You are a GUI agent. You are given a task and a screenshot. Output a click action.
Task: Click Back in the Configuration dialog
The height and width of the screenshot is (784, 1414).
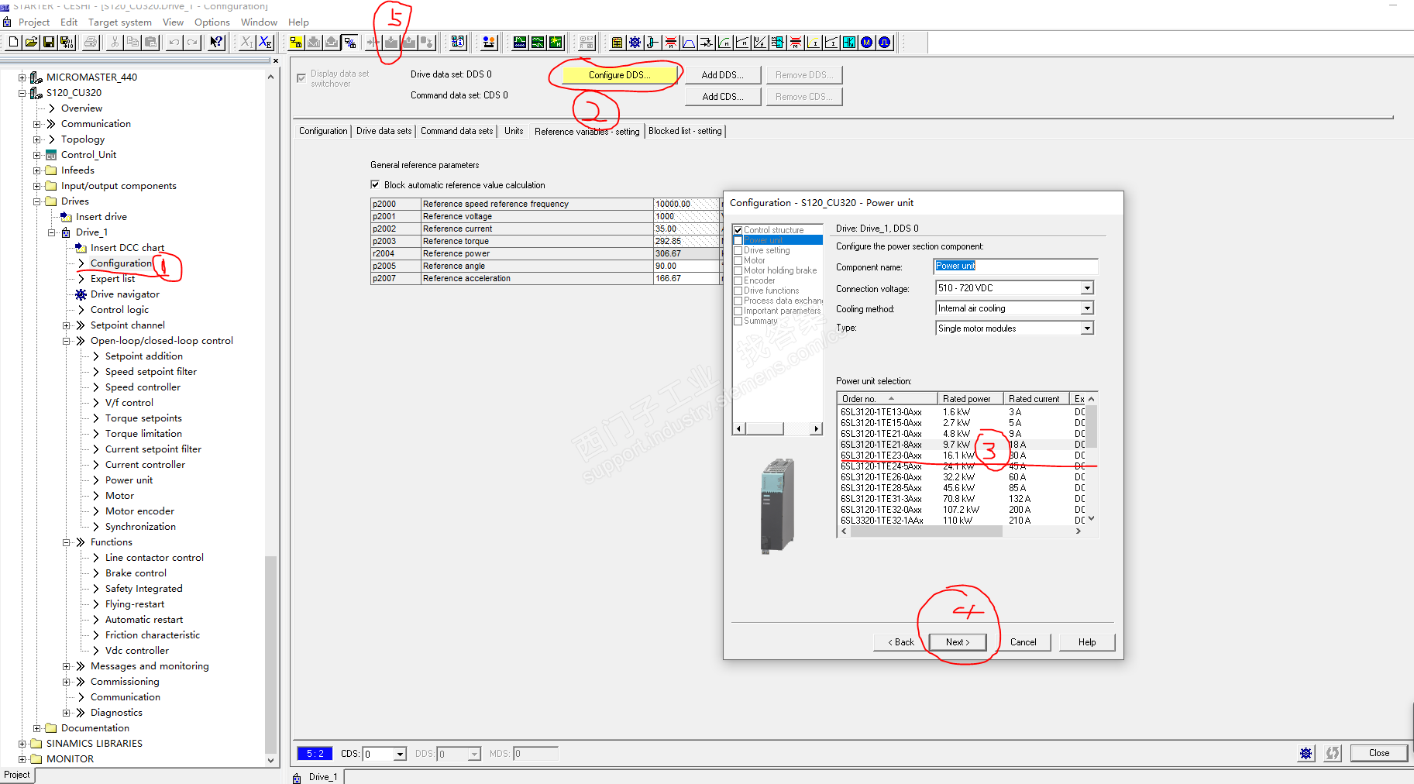coord(901,642)
